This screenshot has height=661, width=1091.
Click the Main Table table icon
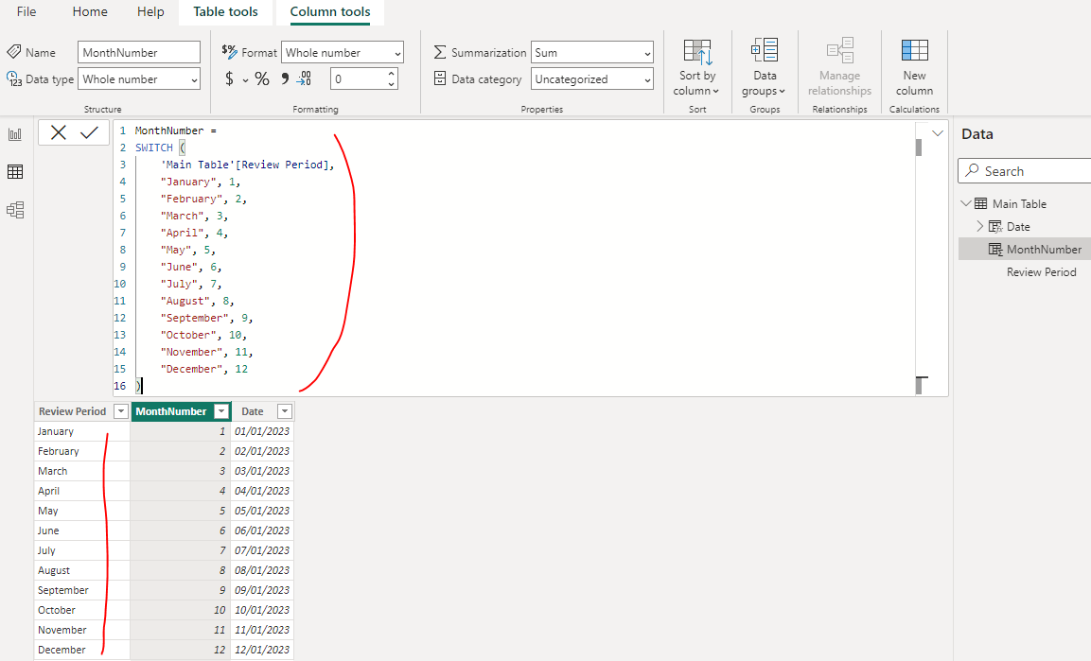click(980, 203)
